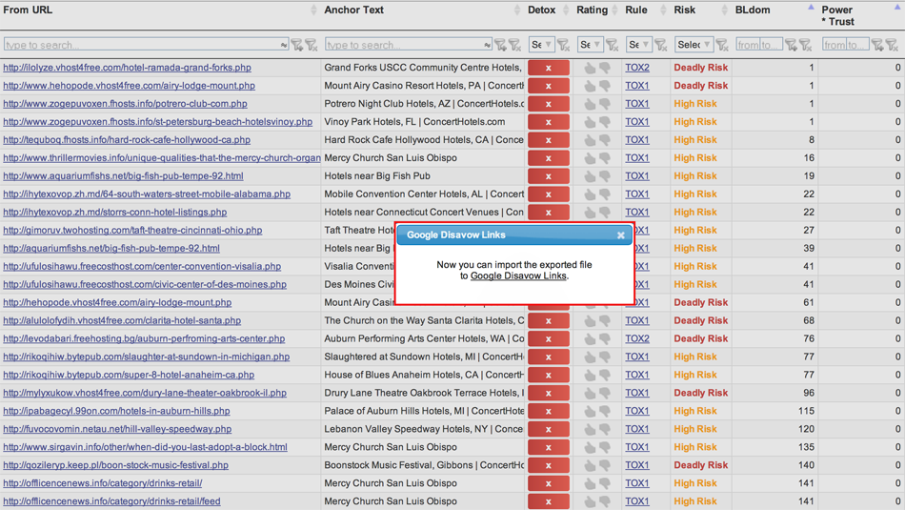905x510 pixels.
Task: Clear the Detox column filter icon
Action: pyautogui.click(x=563, y=45)
